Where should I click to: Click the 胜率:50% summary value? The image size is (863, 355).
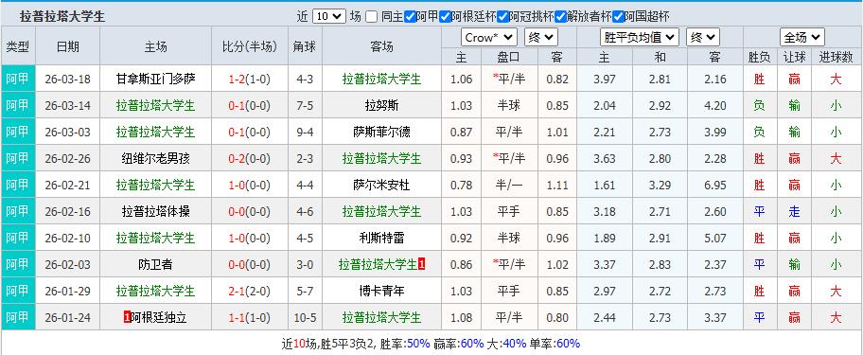406,344
